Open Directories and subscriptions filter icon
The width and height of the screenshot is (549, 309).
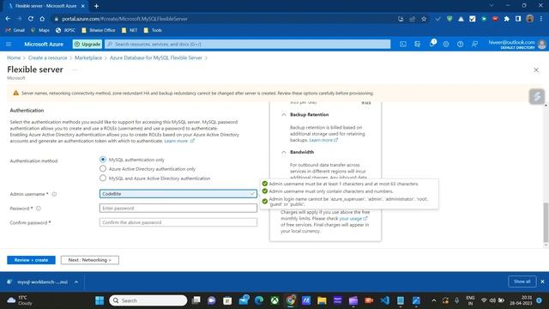tap(418, 44)
